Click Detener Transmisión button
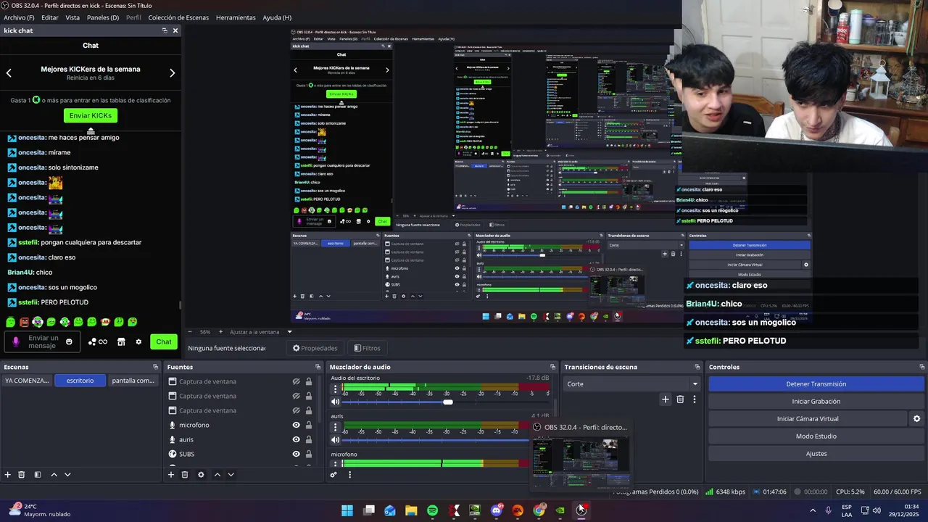 (816, 384)
